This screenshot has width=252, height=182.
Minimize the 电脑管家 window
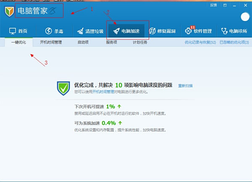(234, 5)
